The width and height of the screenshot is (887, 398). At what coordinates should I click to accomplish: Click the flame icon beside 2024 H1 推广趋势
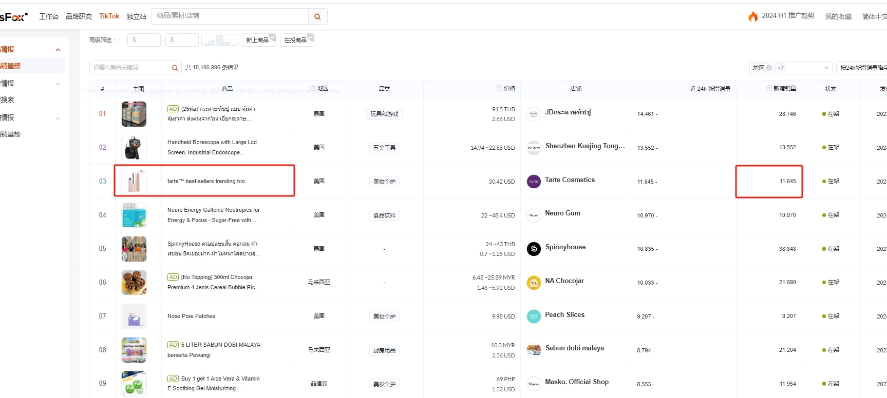pyautogui.click(x=753, y=16)
